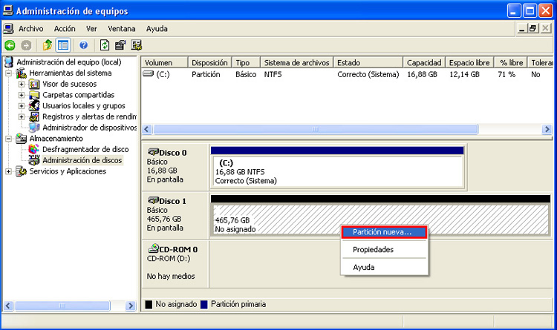
Task: Open the Ventana menu
Action: pos(122,29)
